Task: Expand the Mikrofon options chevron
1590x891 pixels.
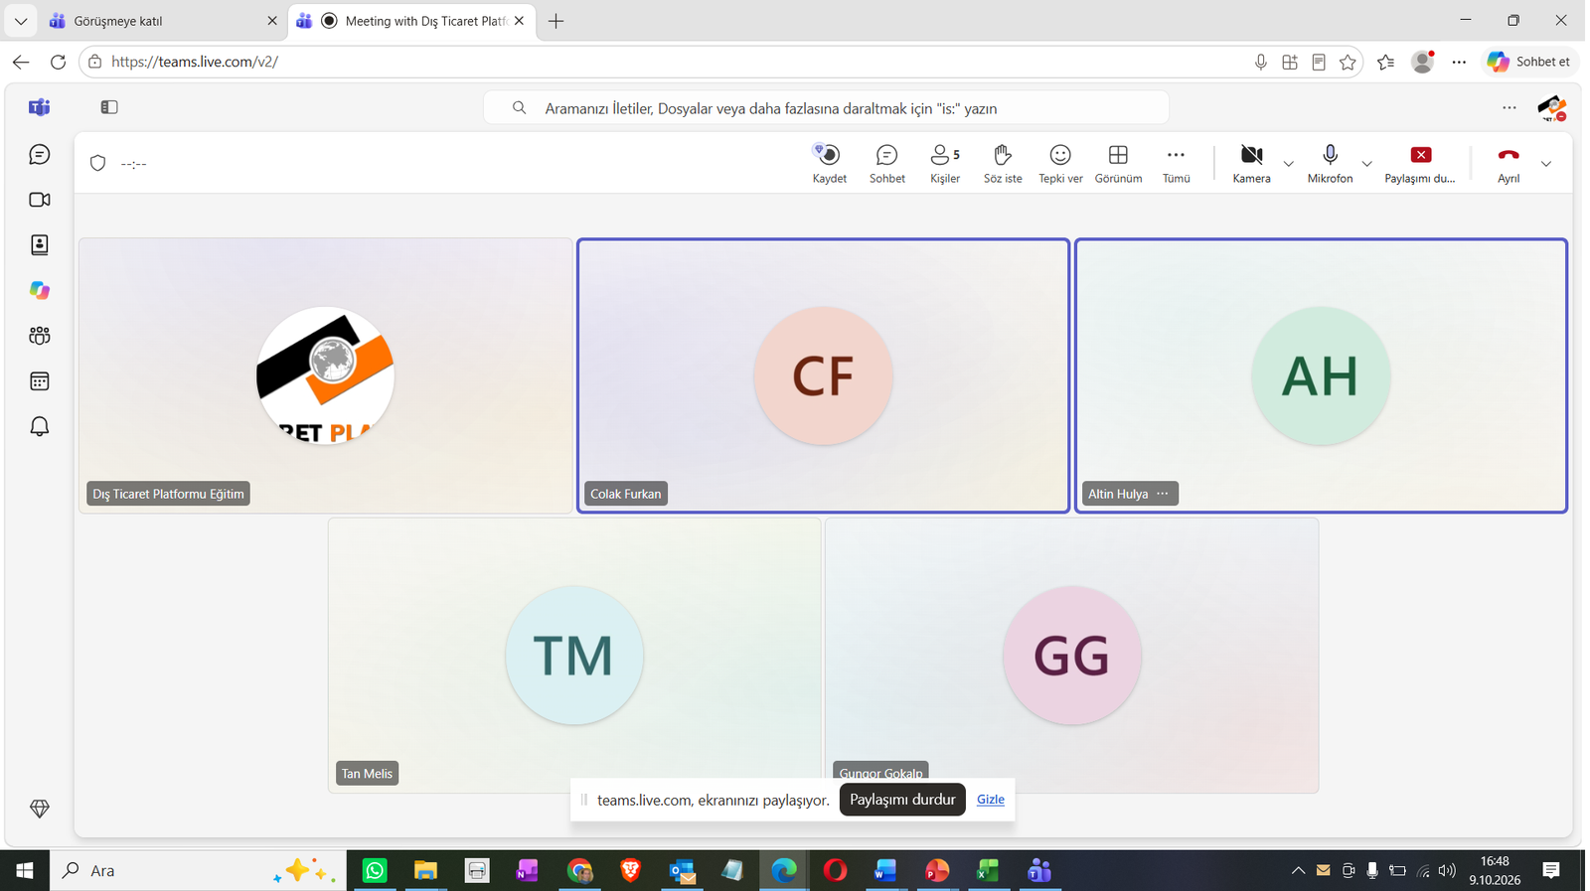Action: pos(1366,164)
